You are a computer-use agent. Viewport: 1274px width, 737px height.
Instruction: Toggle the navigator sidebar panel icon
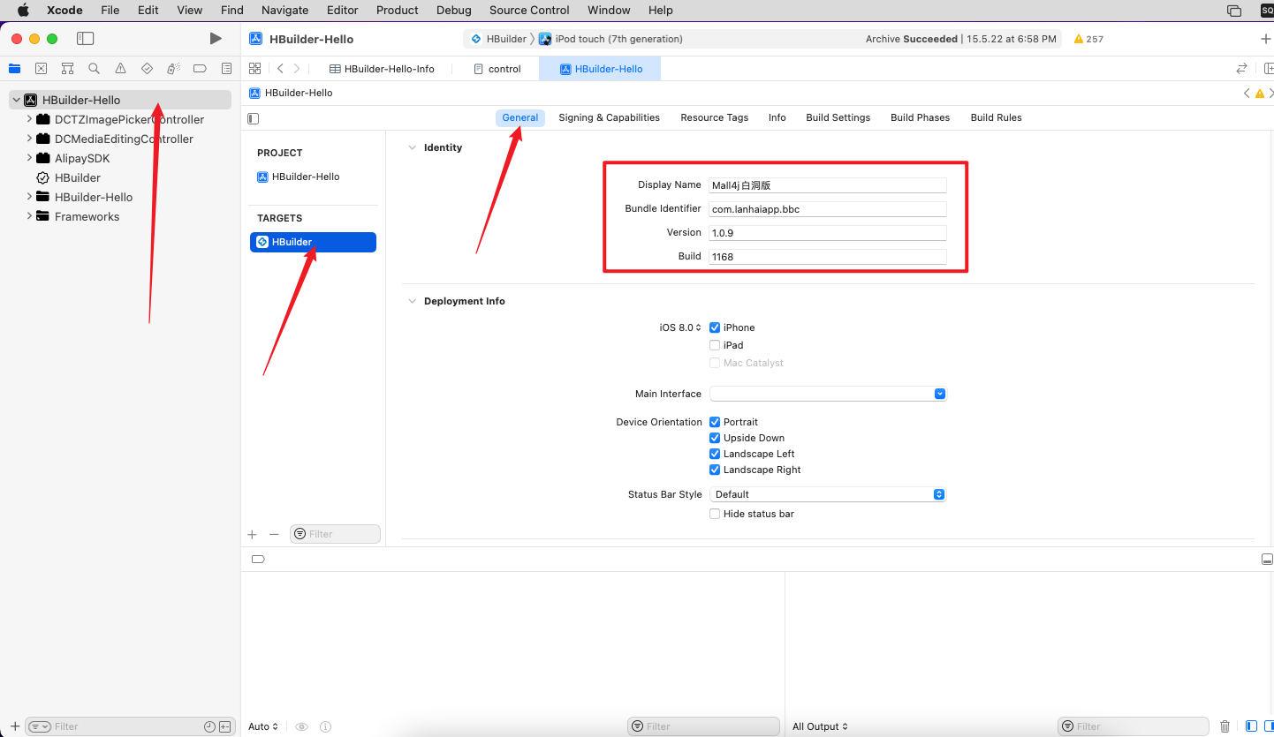click(85, 39)
